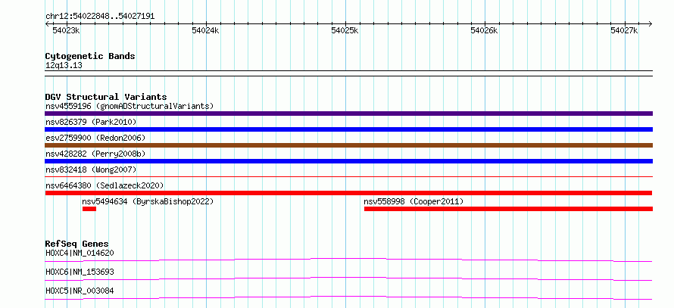
Task: Click the 54026k ruler position
Action: pos(485,30)
